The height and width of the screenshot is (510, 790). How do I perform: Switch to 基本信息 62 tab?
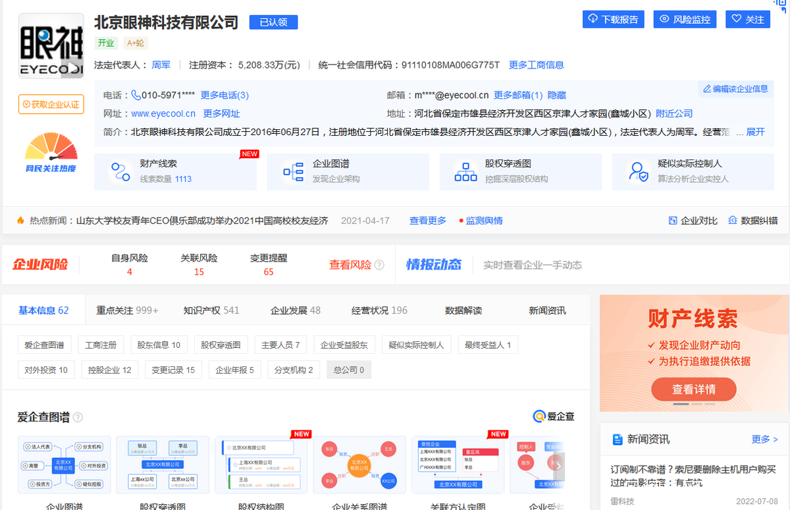[43, 310]
